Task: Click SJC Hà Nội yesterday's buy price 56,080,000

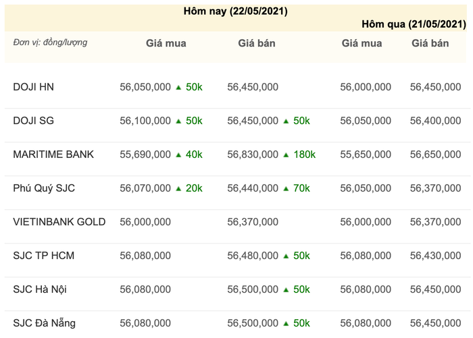Action: click(366, 289)
